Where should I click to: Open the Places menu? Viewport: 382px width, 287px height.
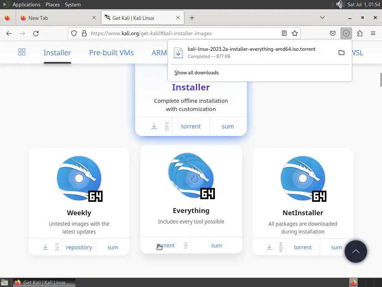click(x=52, y=4)
